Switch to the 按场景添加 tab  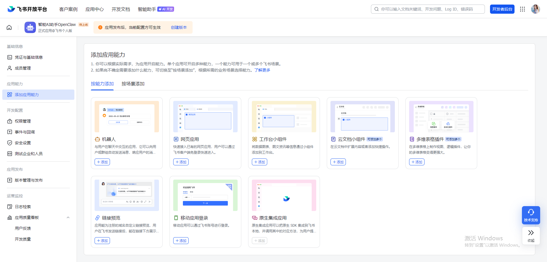(133, 84)
